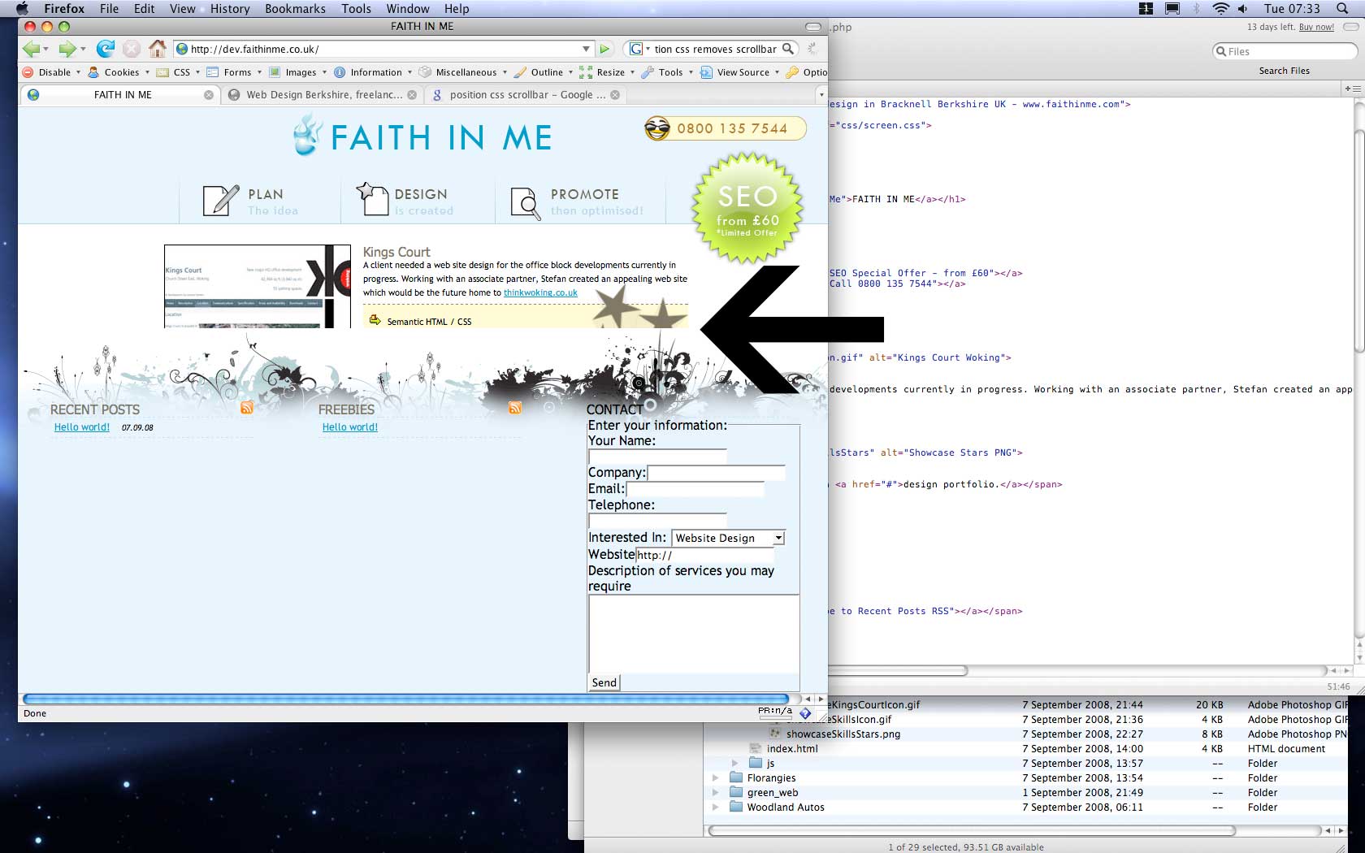The height and width of the screenshot is (853, 1365).
Task: Reload the page with the refresh icon
Action: (x=106, y=50)
